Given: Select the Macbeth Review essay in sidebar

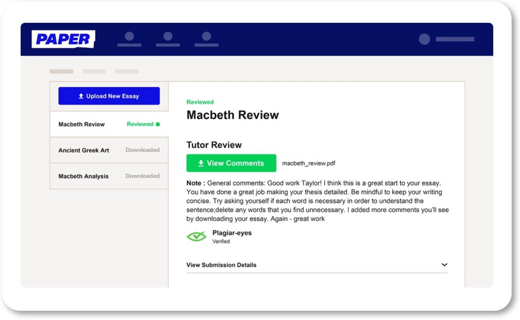Looking at the screenshot, I should [82, 124].
